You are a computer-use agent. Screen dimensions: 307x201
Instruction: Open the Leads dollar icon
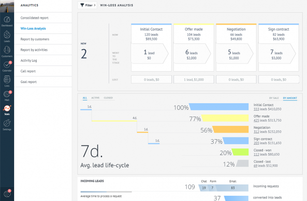pyautogui.click(x=7, y=35)
